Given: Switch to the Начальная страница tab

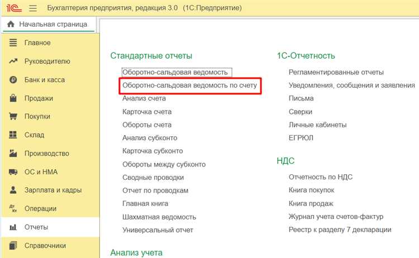Looking at the screenshot, I should (x=48, y=25).
